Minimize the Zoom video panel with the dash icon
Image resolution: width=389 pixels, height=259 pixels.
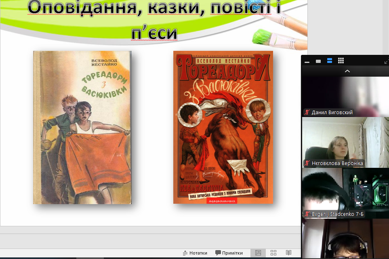coord(307,62)
